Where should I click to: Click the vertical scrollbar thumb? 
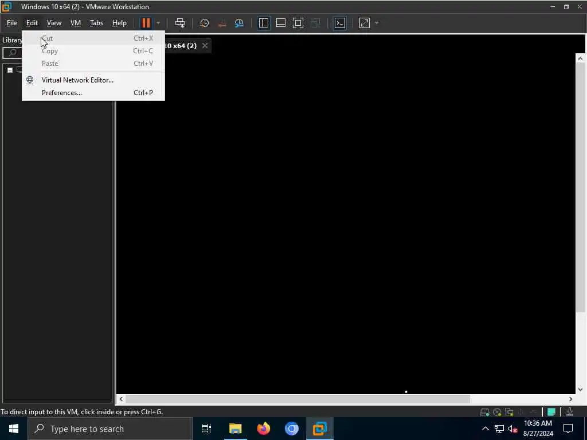(x=580, y=188)
